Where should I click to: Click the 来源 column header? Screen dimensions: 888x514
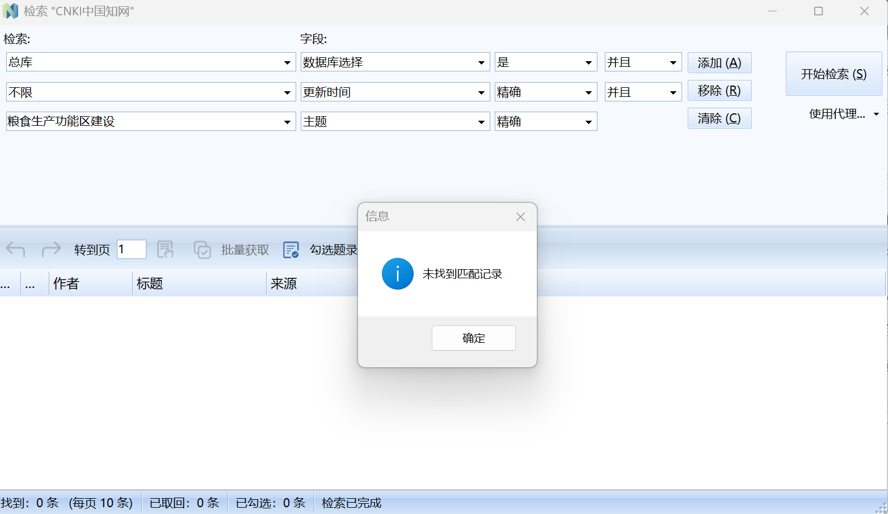(313, 283)
